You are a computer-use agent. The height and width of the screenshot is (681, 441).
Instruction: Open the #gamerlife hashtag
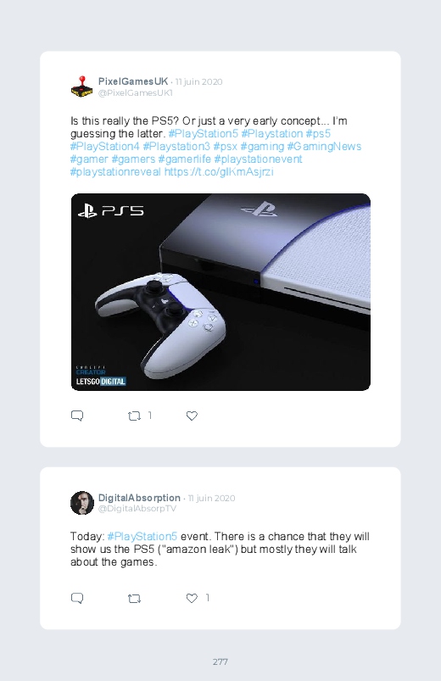click(185, 159)
